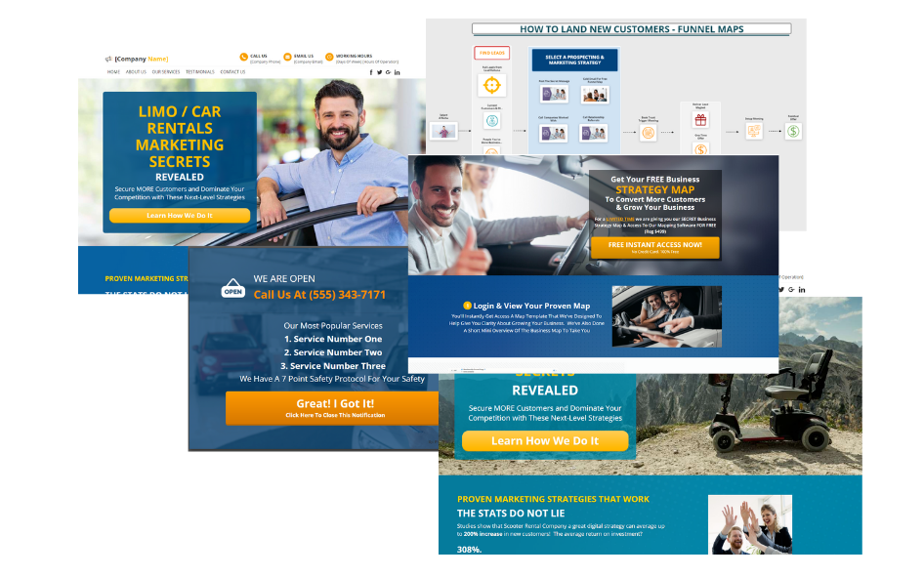Click the [Company Name] logo text
The width and height of the screenshot is (924, 577).
click(142, 59)
